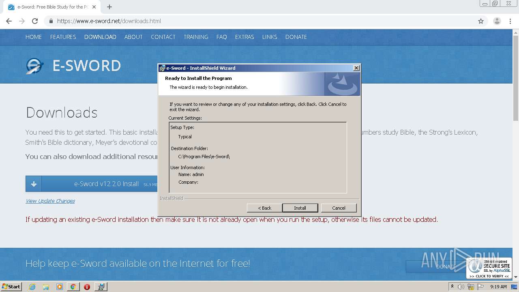Show hidden tray icons arrow
Viewport: 519px width, 292px height.
point(452,286)
